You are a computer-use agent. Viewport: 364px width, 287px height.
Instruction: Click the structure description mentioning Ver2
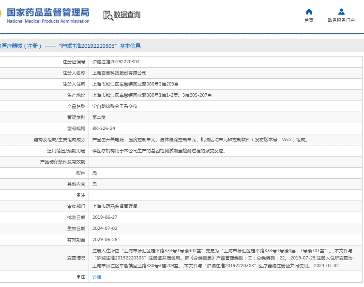pos(200,140)
